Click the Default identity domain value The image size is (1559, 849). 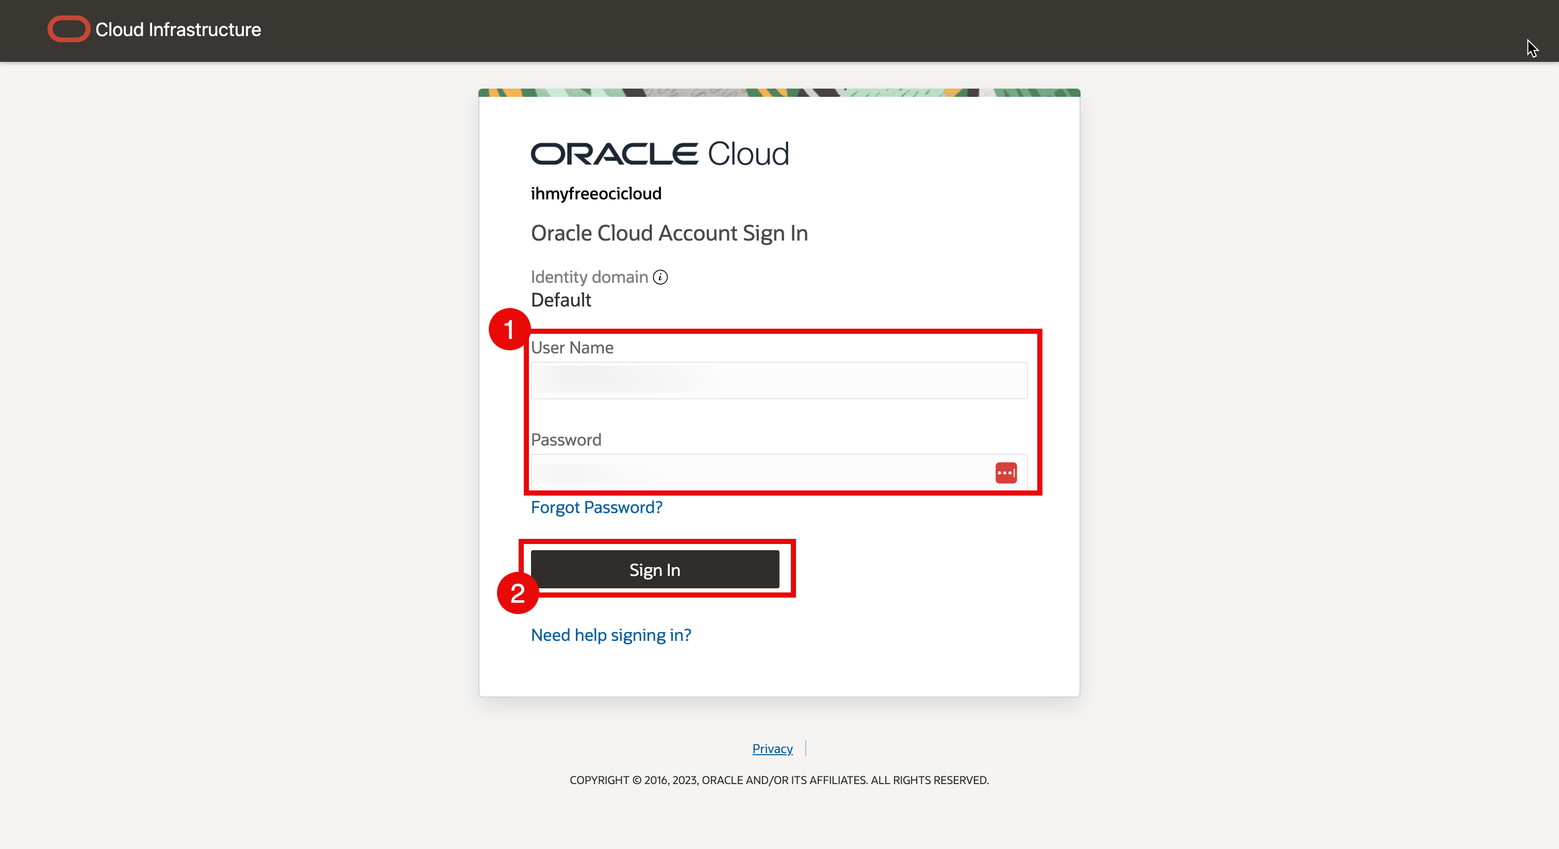560,300
